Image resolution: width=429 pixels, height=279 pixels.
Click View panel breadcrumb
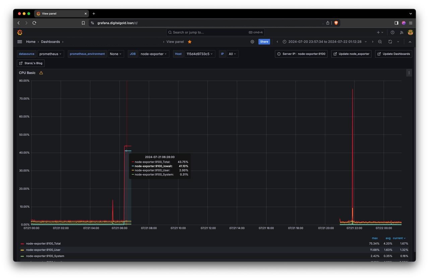(x=175, y=42)
